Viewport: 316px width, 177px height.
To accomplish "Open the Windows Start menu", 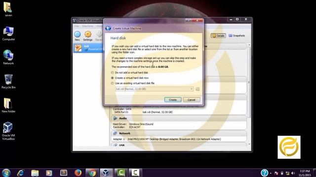I will tap(6, 173).
